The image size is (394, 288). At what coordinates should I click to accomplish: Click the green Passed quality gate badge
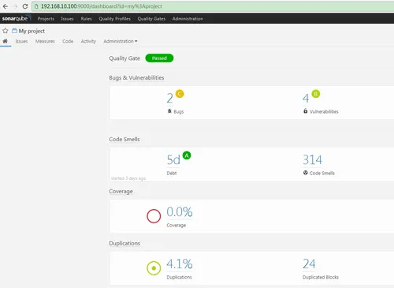click(x=159, y=58)
